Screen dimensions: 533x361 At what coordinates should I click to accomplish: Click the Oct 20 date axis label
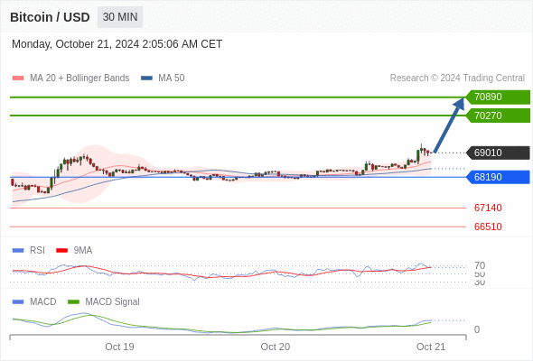click(275, 347)
